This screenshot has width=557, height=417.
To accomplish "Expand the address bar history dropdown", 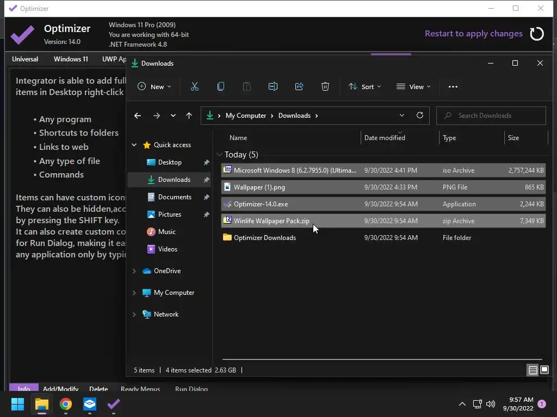I will (x=402, y=115).
